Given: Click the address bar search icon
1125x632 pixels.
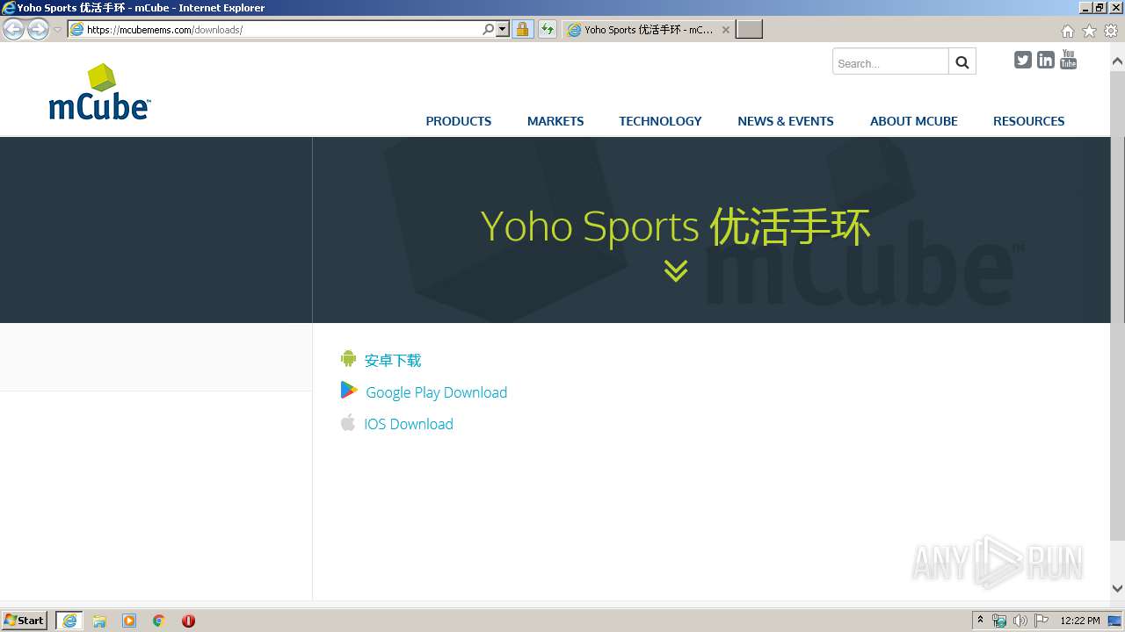Looking at the screenshot, I should coord(489,30).
